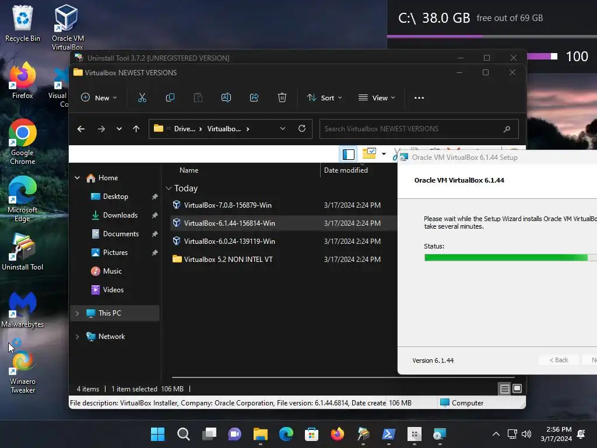Expand recent locations chevron

pyautogui.click(x=119, y=129)
